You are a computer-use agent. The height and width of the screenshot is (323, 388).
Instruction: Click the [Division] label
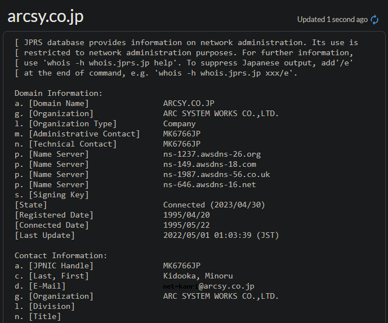click(52, 307)
